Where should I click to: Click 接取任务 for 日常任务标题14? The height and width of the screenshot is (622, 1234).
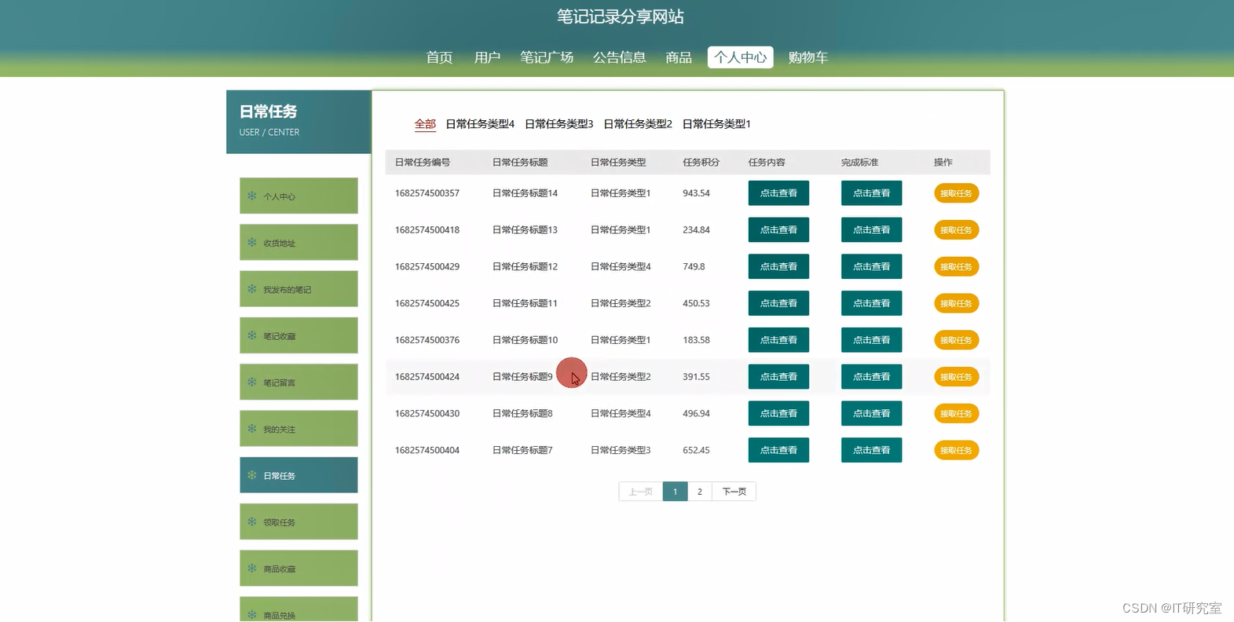(956, 193)
